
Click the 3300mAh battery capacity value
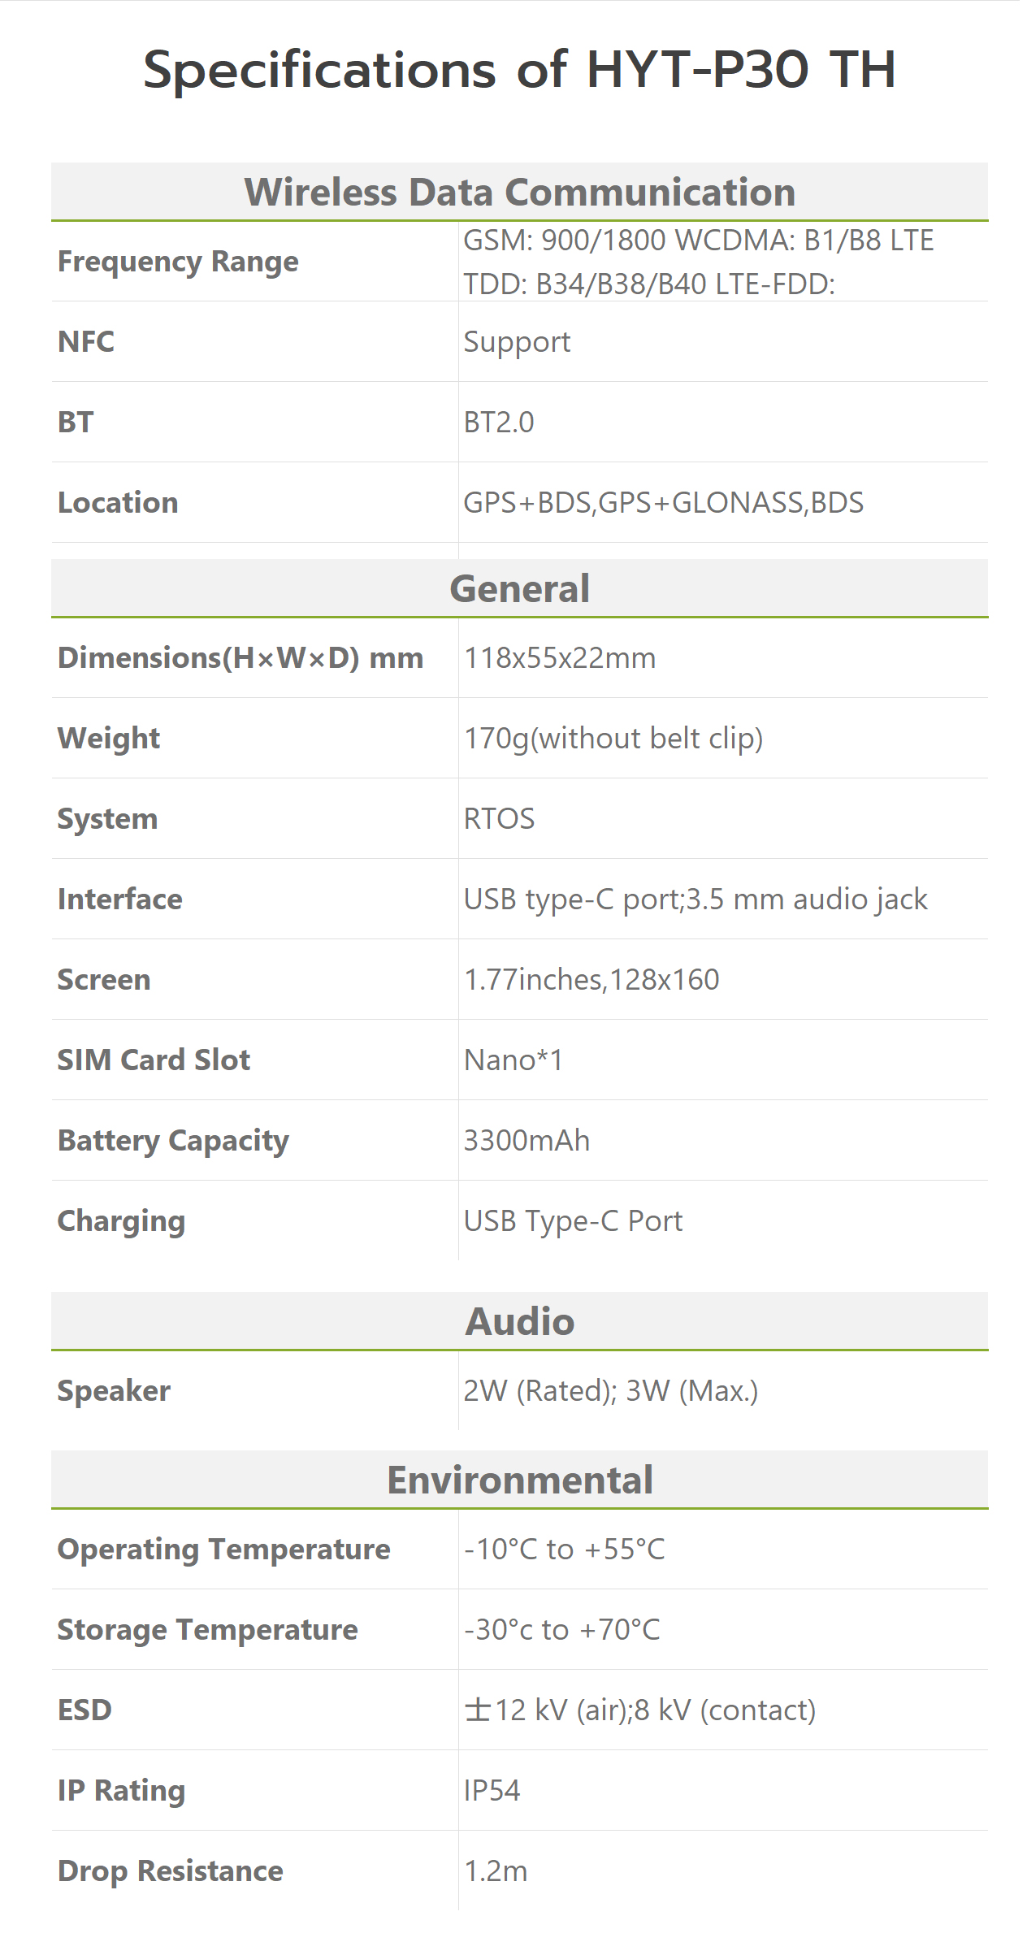pos(526,1141)
